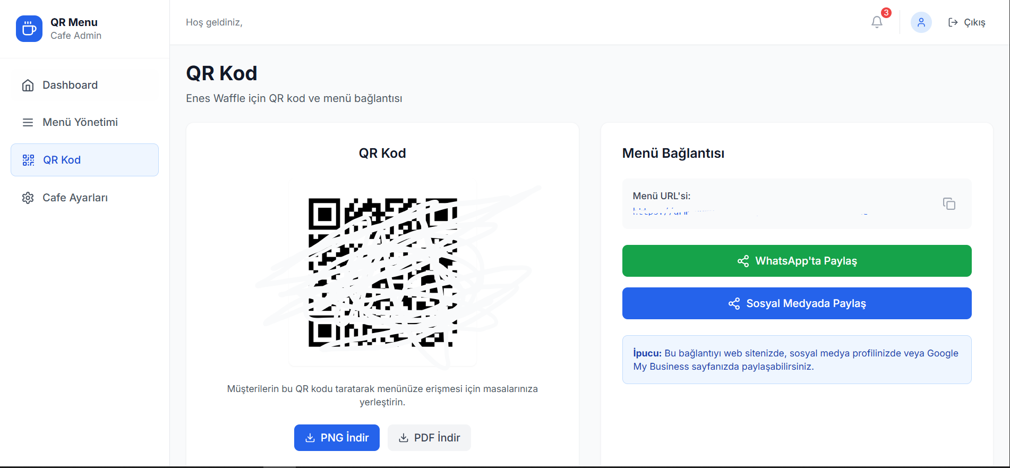This screenshot has height=468, width=1010.
Task: Click Sosyal Medyada Paylaş button
Action: click(797, 303)
